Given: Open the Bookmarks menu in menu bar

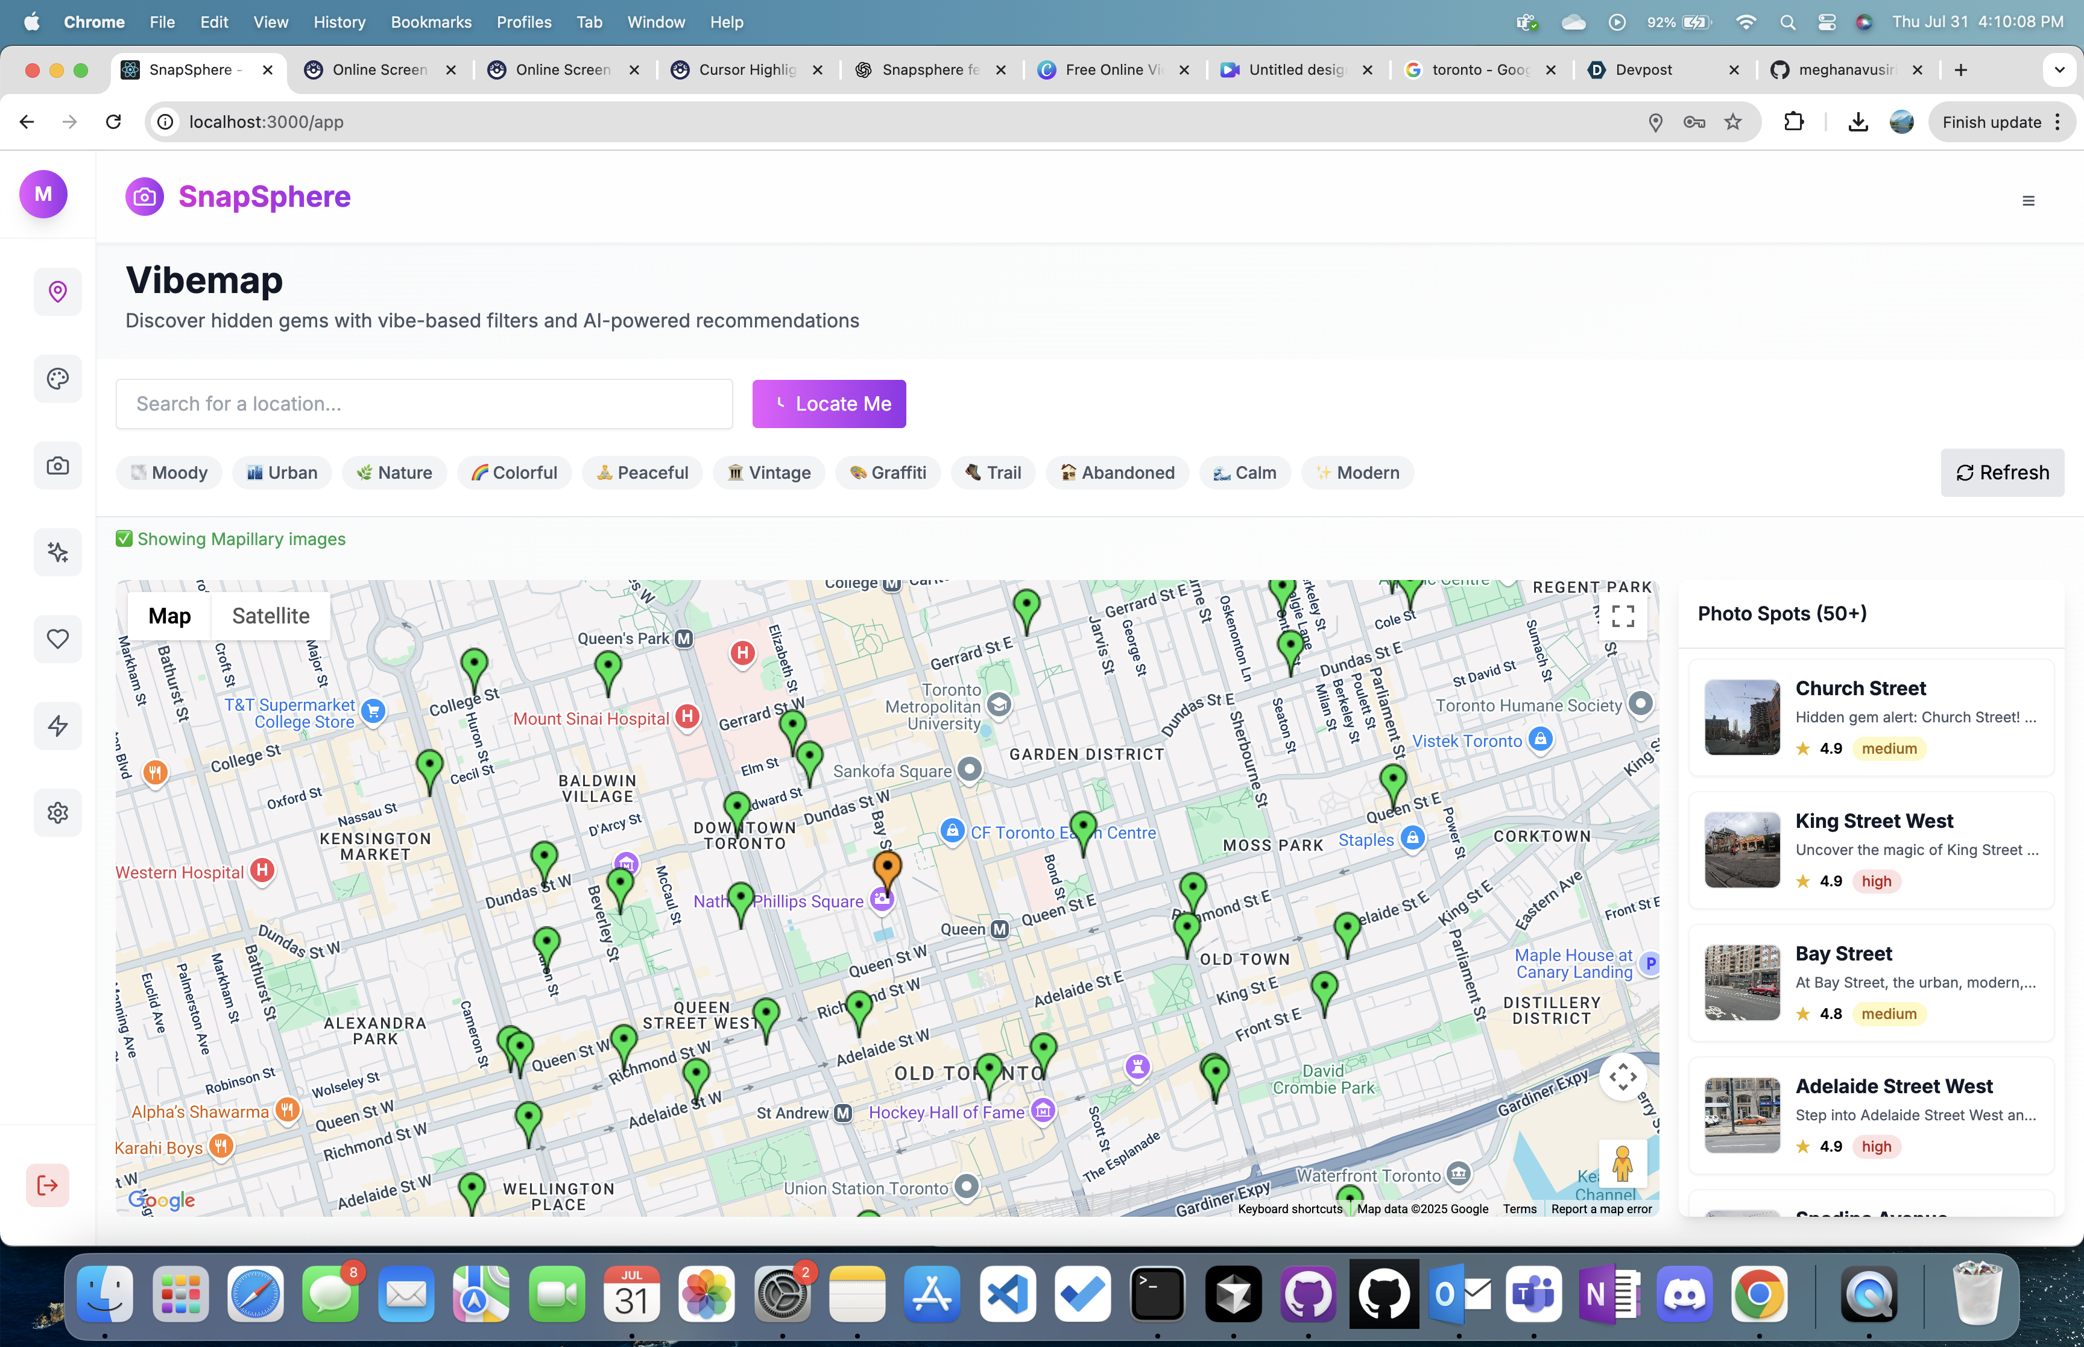Looking at the screenshot, I should [431, 22].
